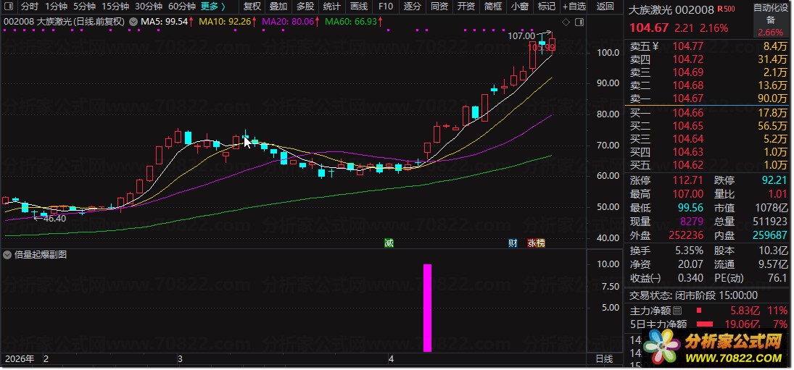Add stock via +自选 button
The width and height of the screenshot is (794, 370).
574,7
